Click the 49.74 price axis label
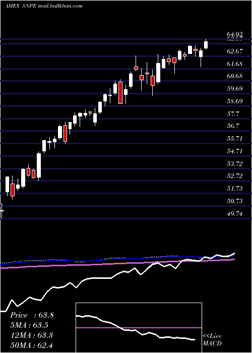Image resolution: width=252 pixels, height=353 pixels. pos(235,214)
